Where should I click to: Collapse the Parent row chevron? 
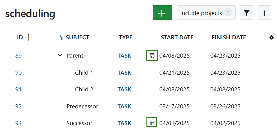click(x=60, y=55)
